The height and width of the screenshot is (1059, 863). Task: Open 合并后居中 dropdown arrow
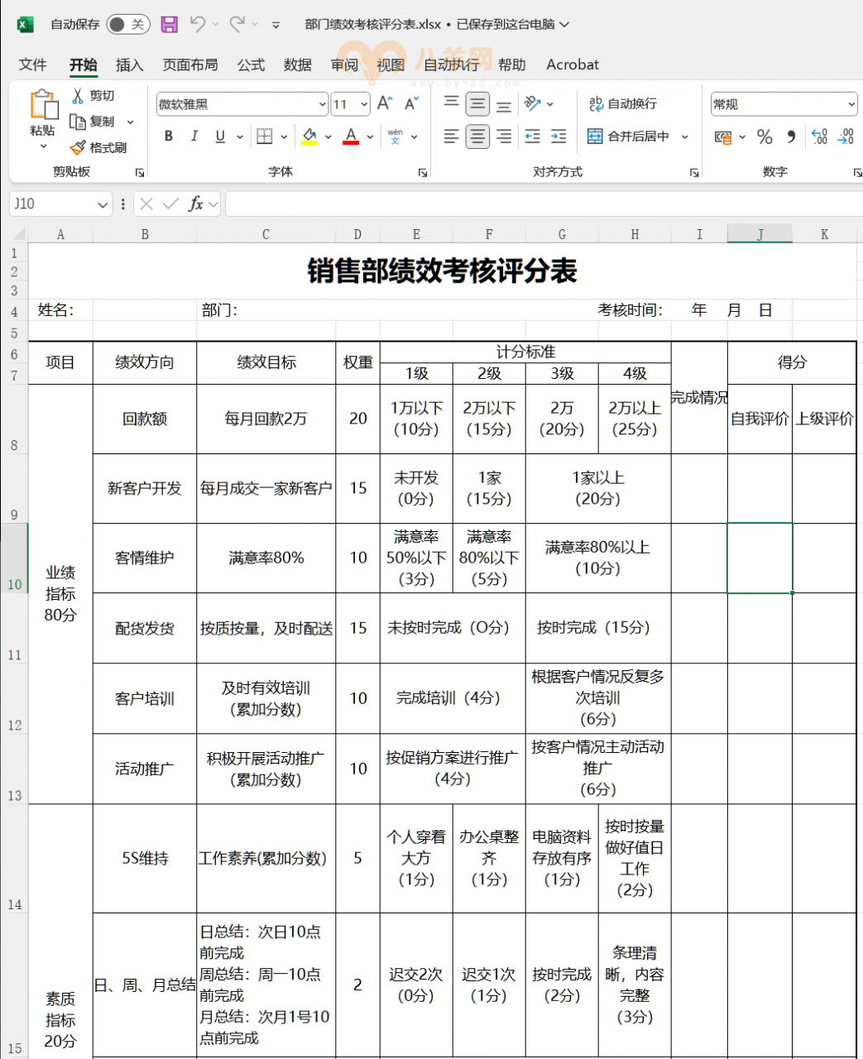pyautogui.click(x=684, y=137)
